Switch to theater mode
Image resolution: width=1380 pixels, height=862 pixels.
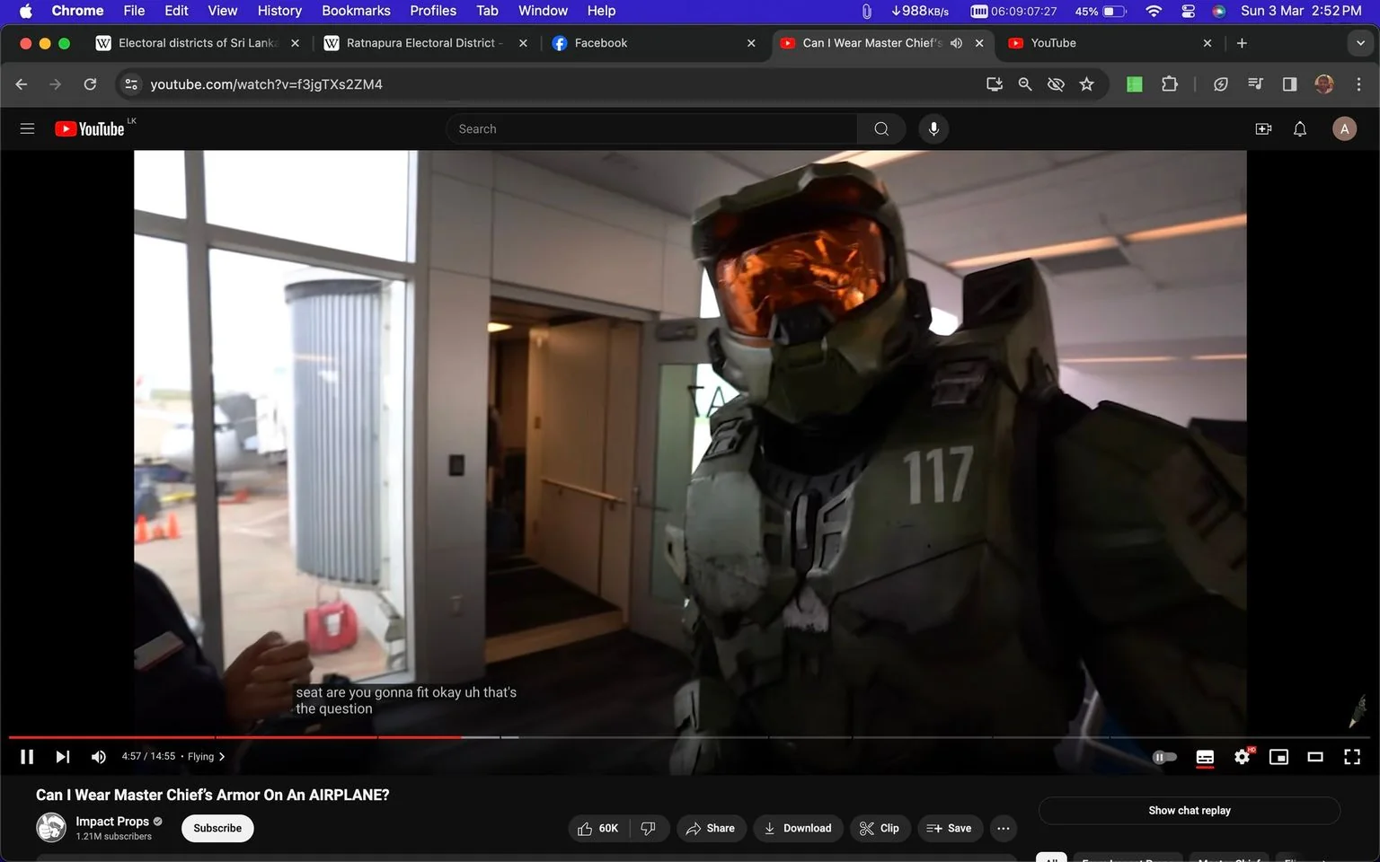tap(1315, 757)
